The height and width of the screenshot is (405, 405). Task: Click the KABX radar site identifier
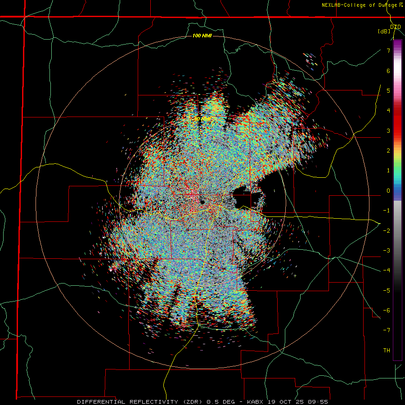[x=256, y=402]
